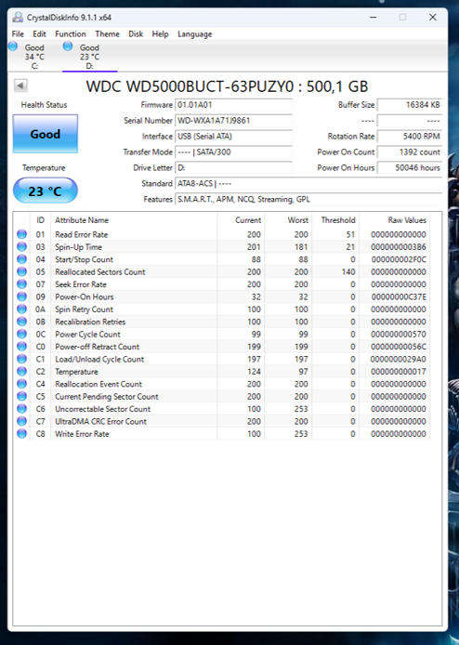Viewport: 459px width, 645px height.
Task: Open the Language menu
Action: (x=194, y=34)
